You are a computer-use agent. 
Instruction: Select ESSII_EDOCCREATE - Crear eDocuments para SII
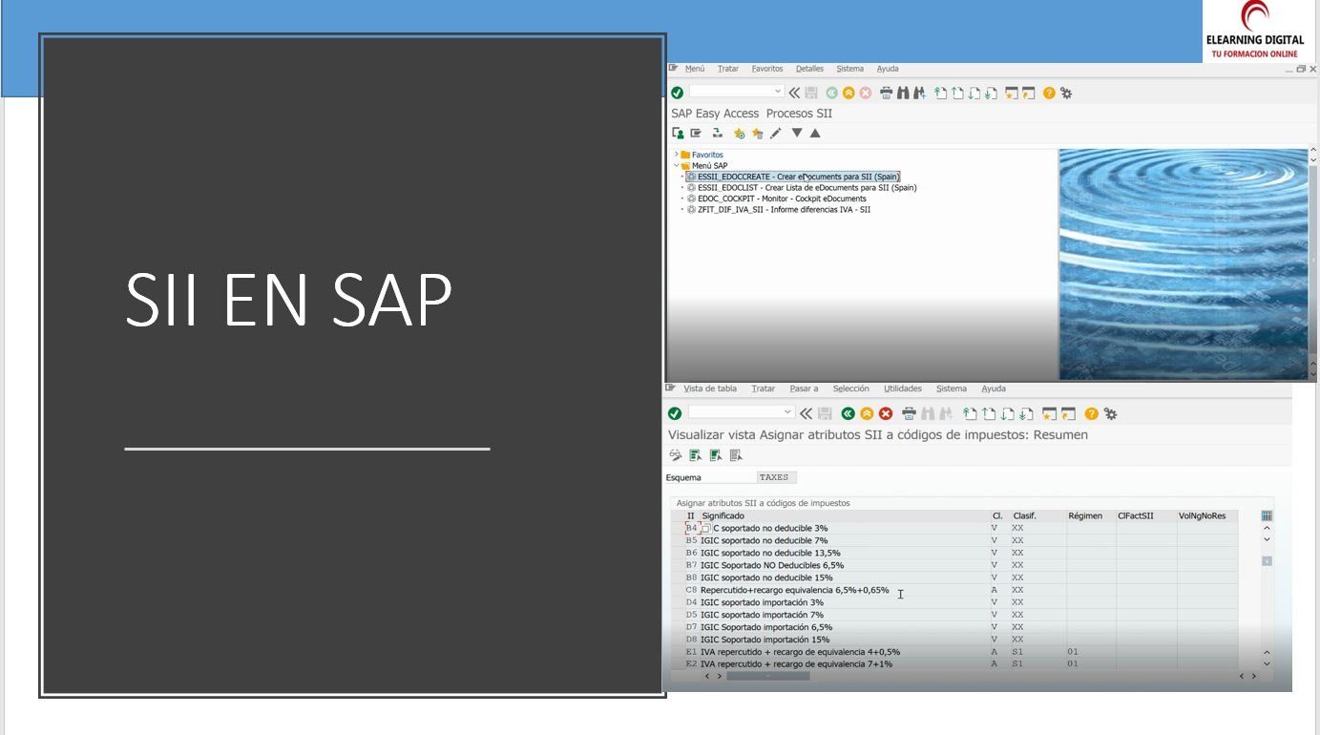pyautogui.click(x=793, y=177)
